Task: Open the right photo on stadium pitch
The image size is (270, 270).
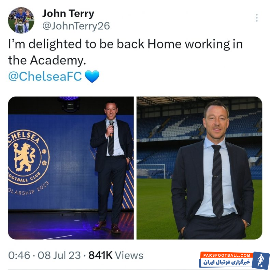Action: [x=199, y=168]
